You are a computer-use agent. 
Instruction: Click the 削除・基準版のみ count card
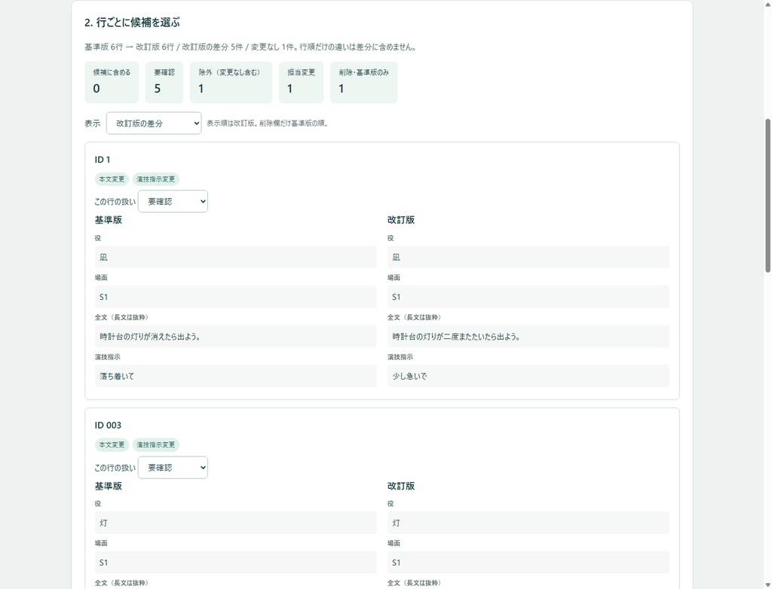(364, 82)
